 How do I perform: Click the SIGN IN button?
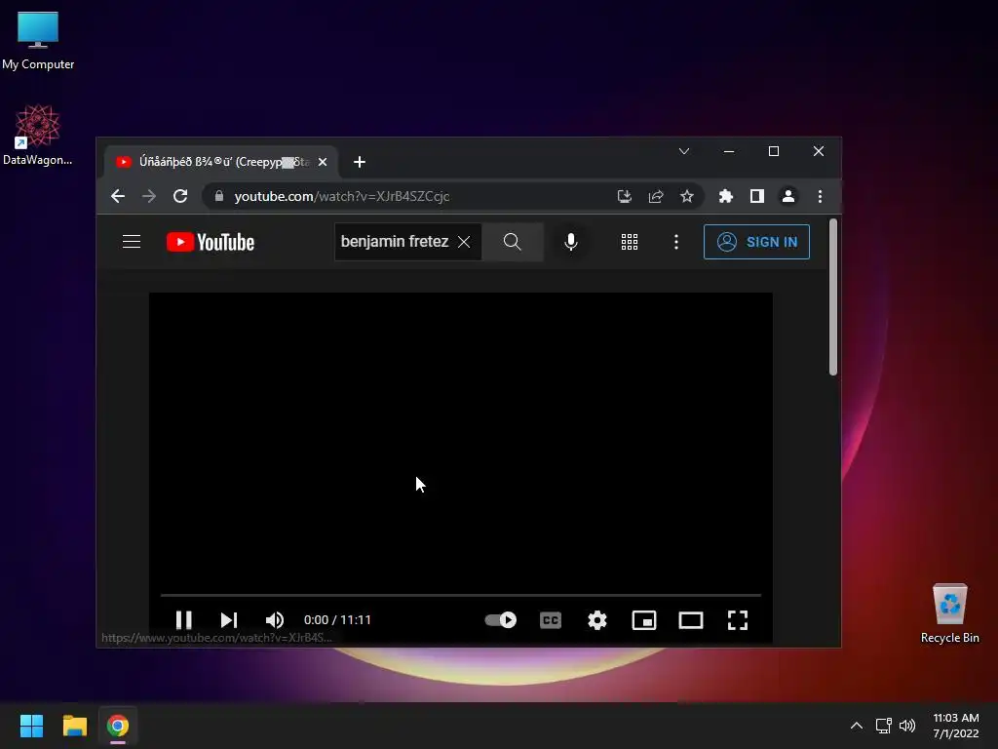coord(756,242)
